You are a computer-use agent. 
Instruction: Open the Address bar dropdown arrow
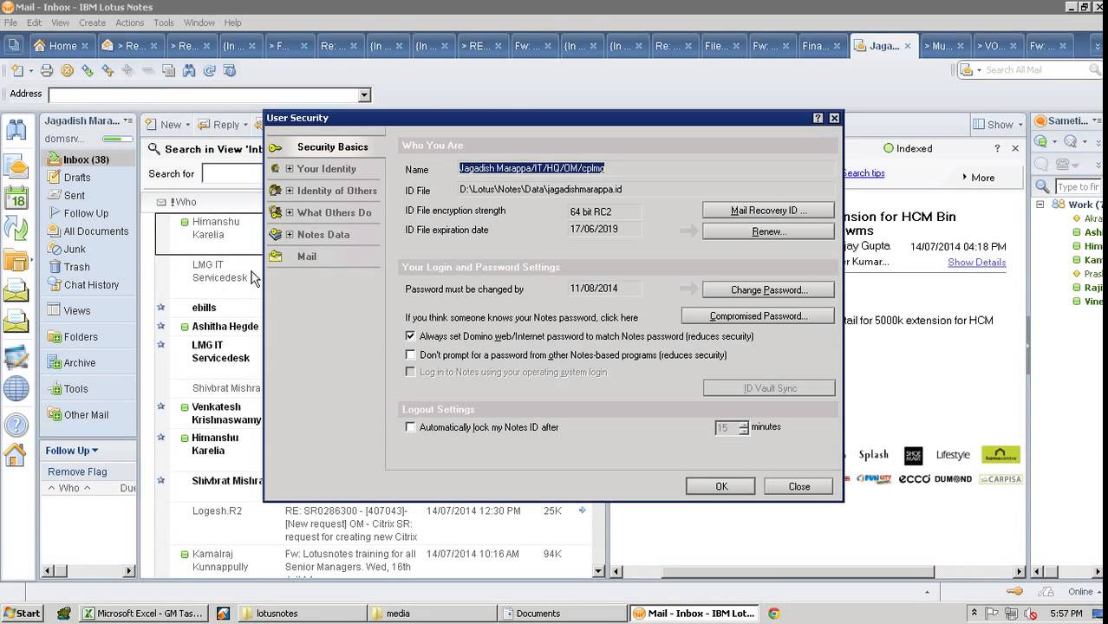coord(364,95)
